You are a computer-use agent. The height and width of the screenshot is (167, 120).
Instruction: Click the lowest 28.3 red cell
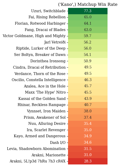88,161
